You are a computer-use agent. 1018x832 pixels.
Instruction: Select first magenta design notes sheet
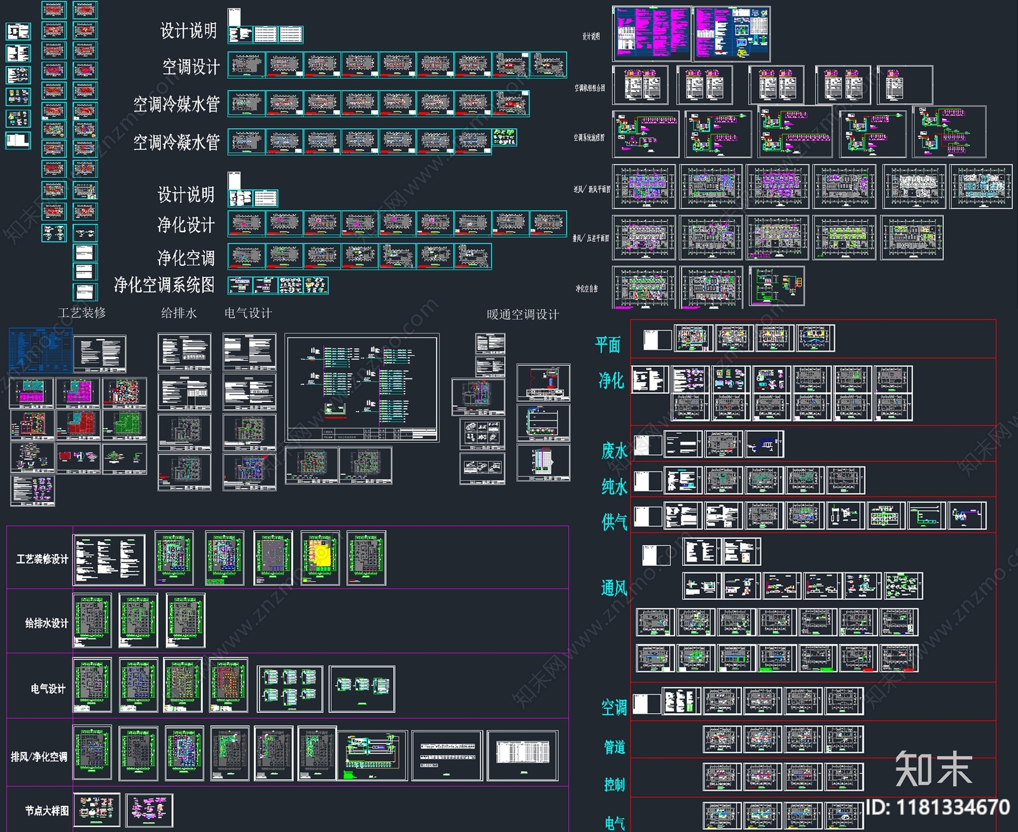click(x=652, y=34)
